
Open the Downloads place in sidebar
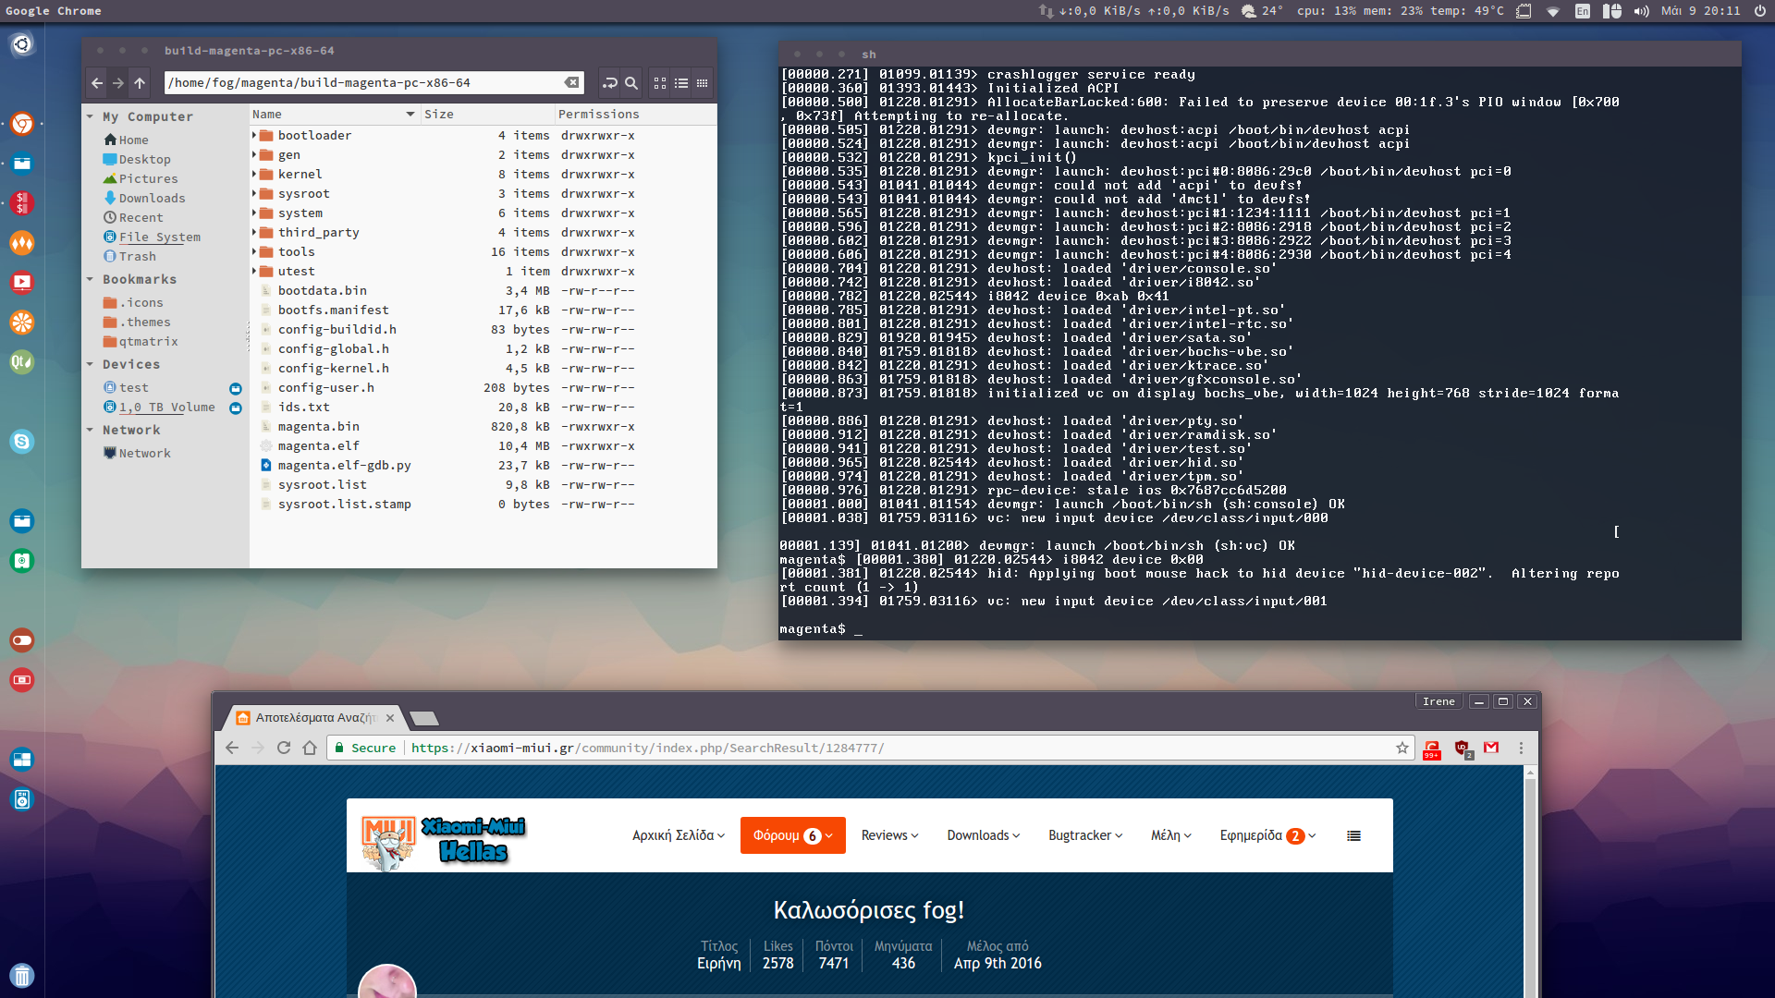point(152,198)
